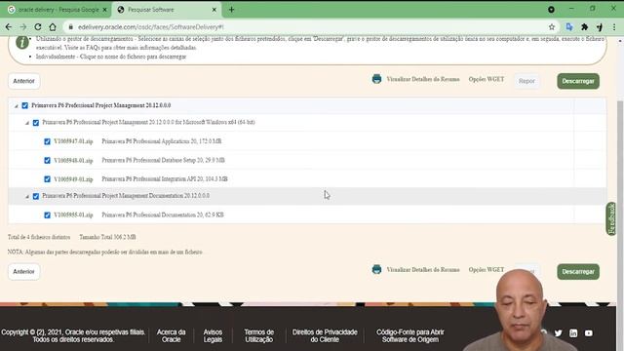Open Código-Fonte para Abrir Software de Origem link
This screenshot has width=624, height=351.
[410, 335]
